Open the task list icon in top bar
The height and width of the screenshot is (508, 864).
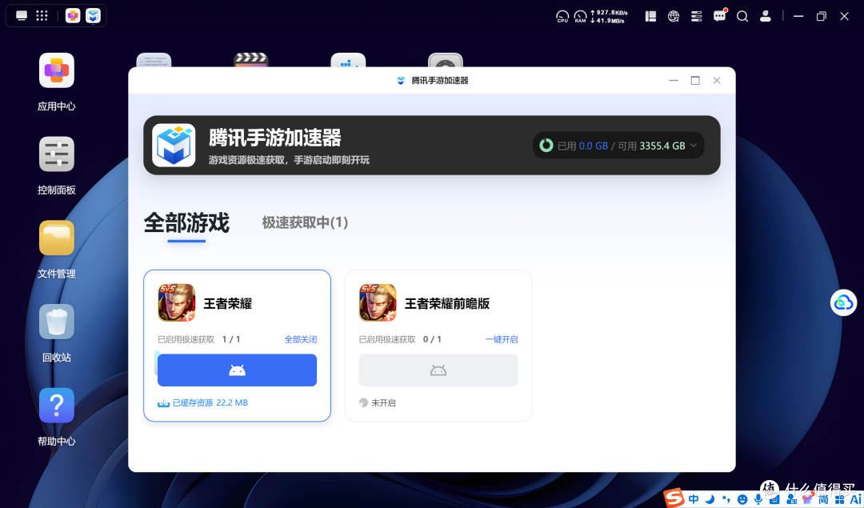697,17
